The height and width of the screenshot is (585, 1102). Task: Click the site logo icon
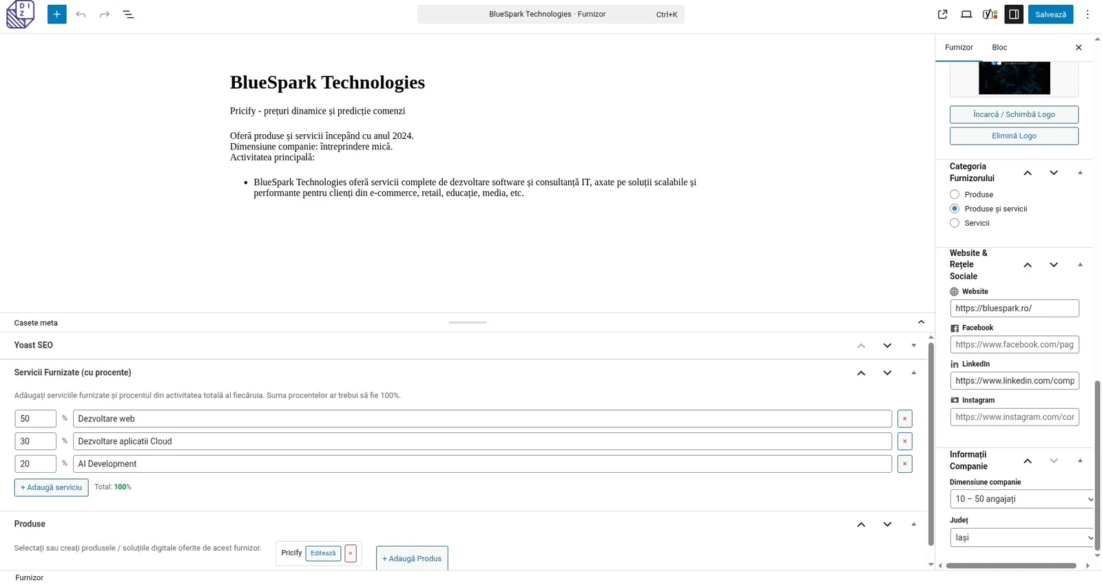click(20, 14)
